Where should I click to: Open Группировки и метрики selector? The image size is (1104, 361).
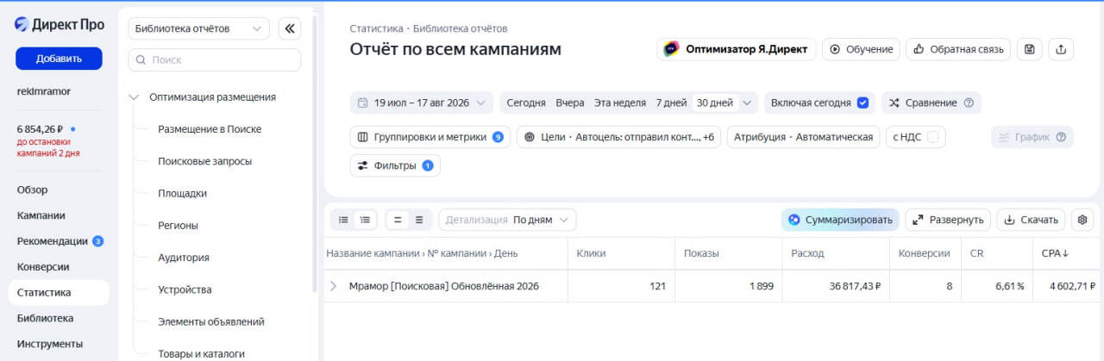tap(430, 137)
